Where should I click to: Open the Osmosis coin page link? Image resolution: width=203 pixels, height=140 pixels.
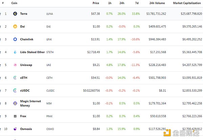26,129
